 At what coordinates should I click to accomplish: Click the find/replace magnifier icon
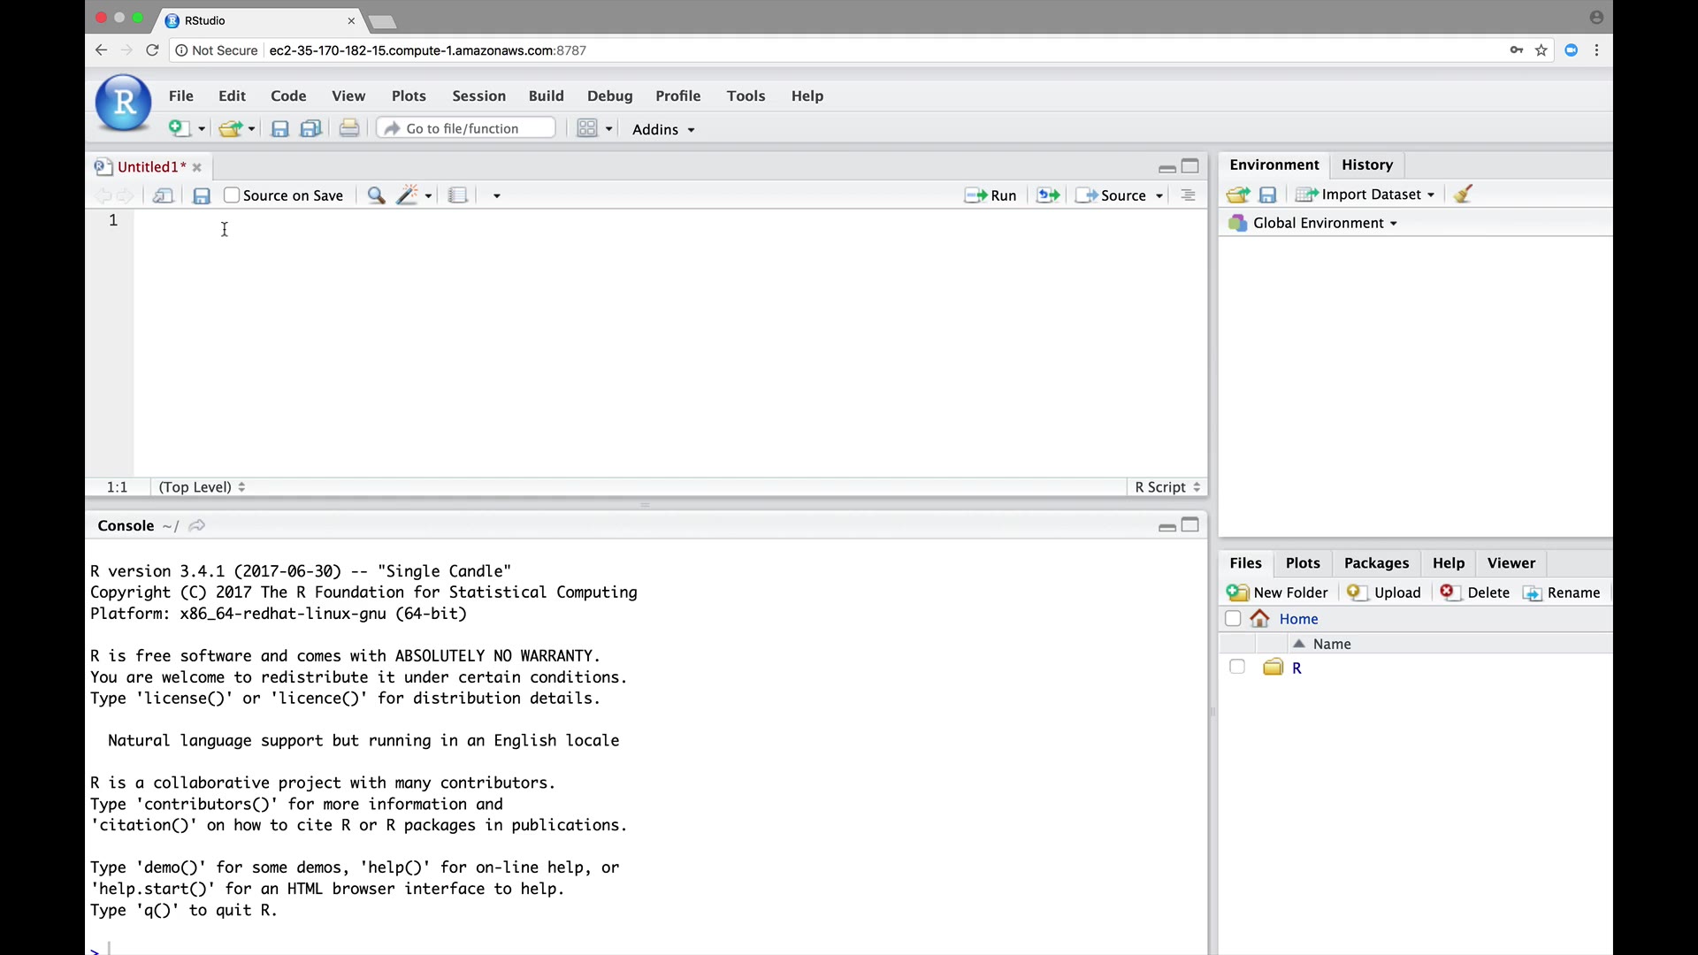(376, 195)
